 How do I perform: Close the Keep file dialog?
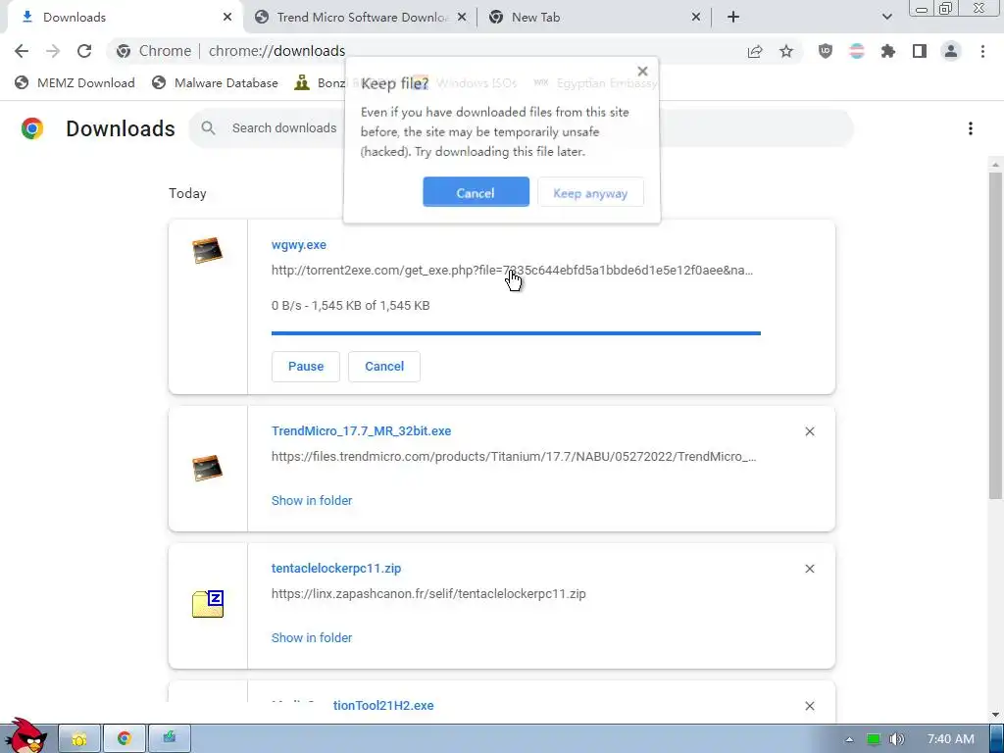coord(643,71)
